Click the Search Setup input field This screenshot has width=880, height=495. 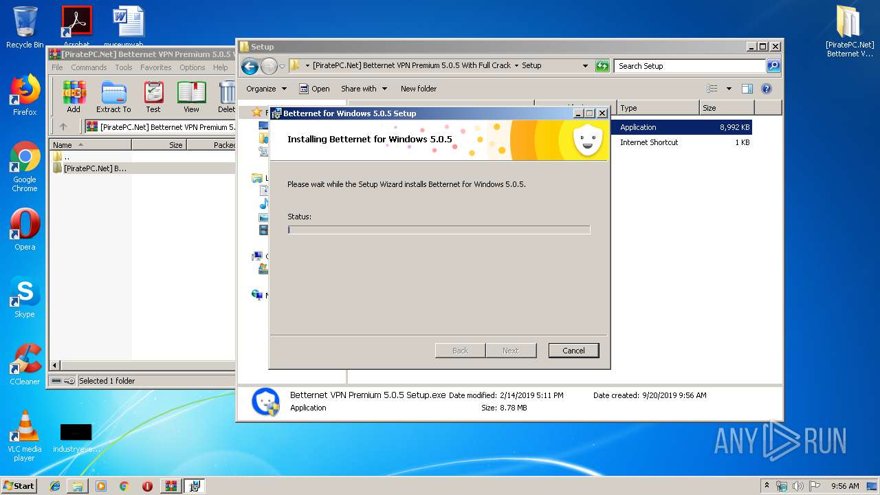pos(690,66)
